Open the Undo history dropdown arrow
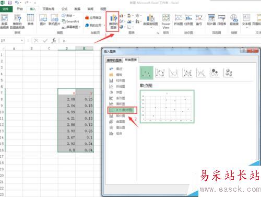This screenshot has height=197, width=261. pos(21,3)
